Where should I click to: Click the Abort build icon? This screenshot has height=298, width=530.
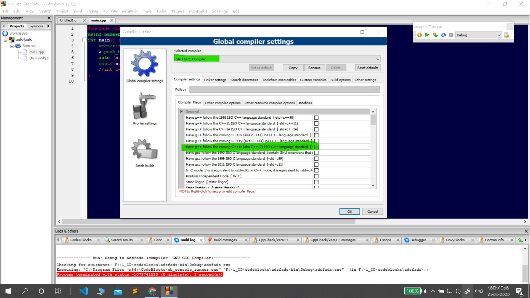[451, 35]
